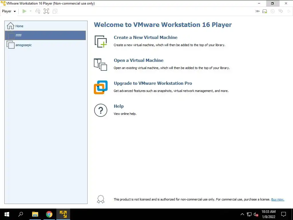Click the taskbar search magnifier

point(21,214)
